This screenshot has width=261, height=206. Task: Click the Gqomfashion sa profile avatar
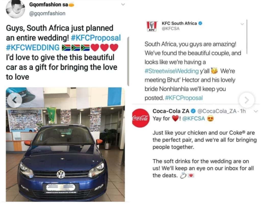pyautogui.click(x=15, y=9)
